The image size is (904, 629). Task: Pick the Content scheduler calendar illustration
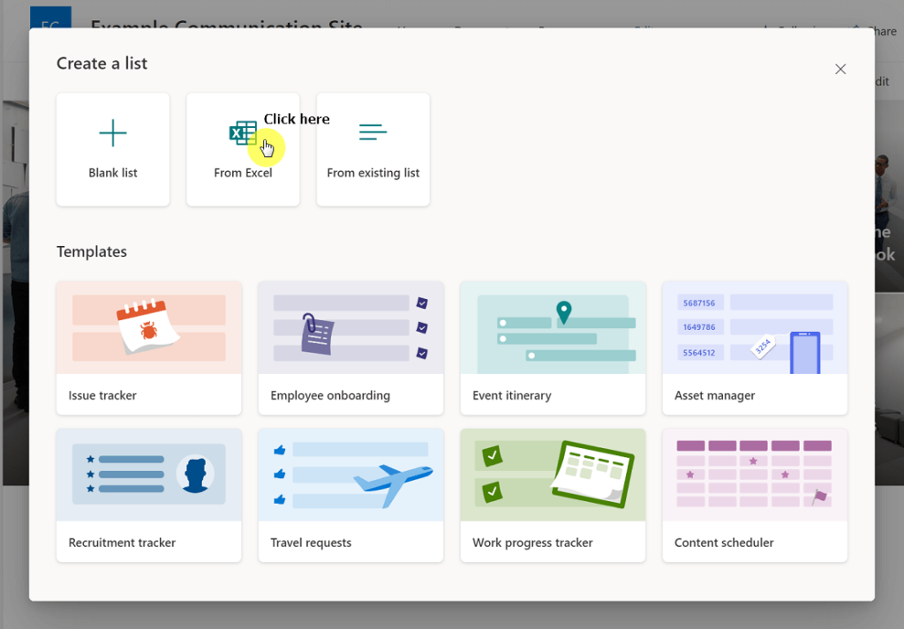[x=755, y=475]
